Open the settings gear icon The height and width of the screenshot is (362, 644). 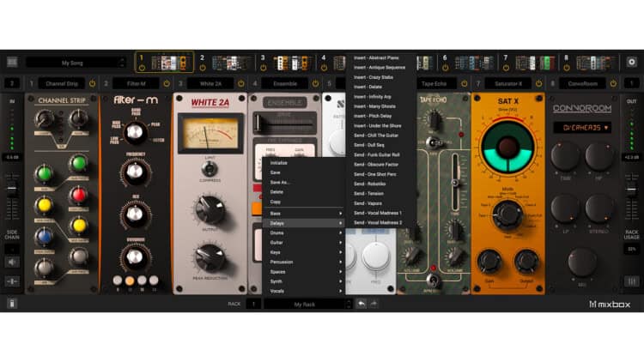[632, 62]
